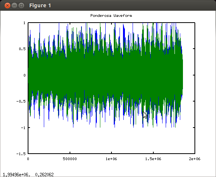The image size is (216, 177).
Task: Click the y-axis label 1
Action: click(24, 23)
